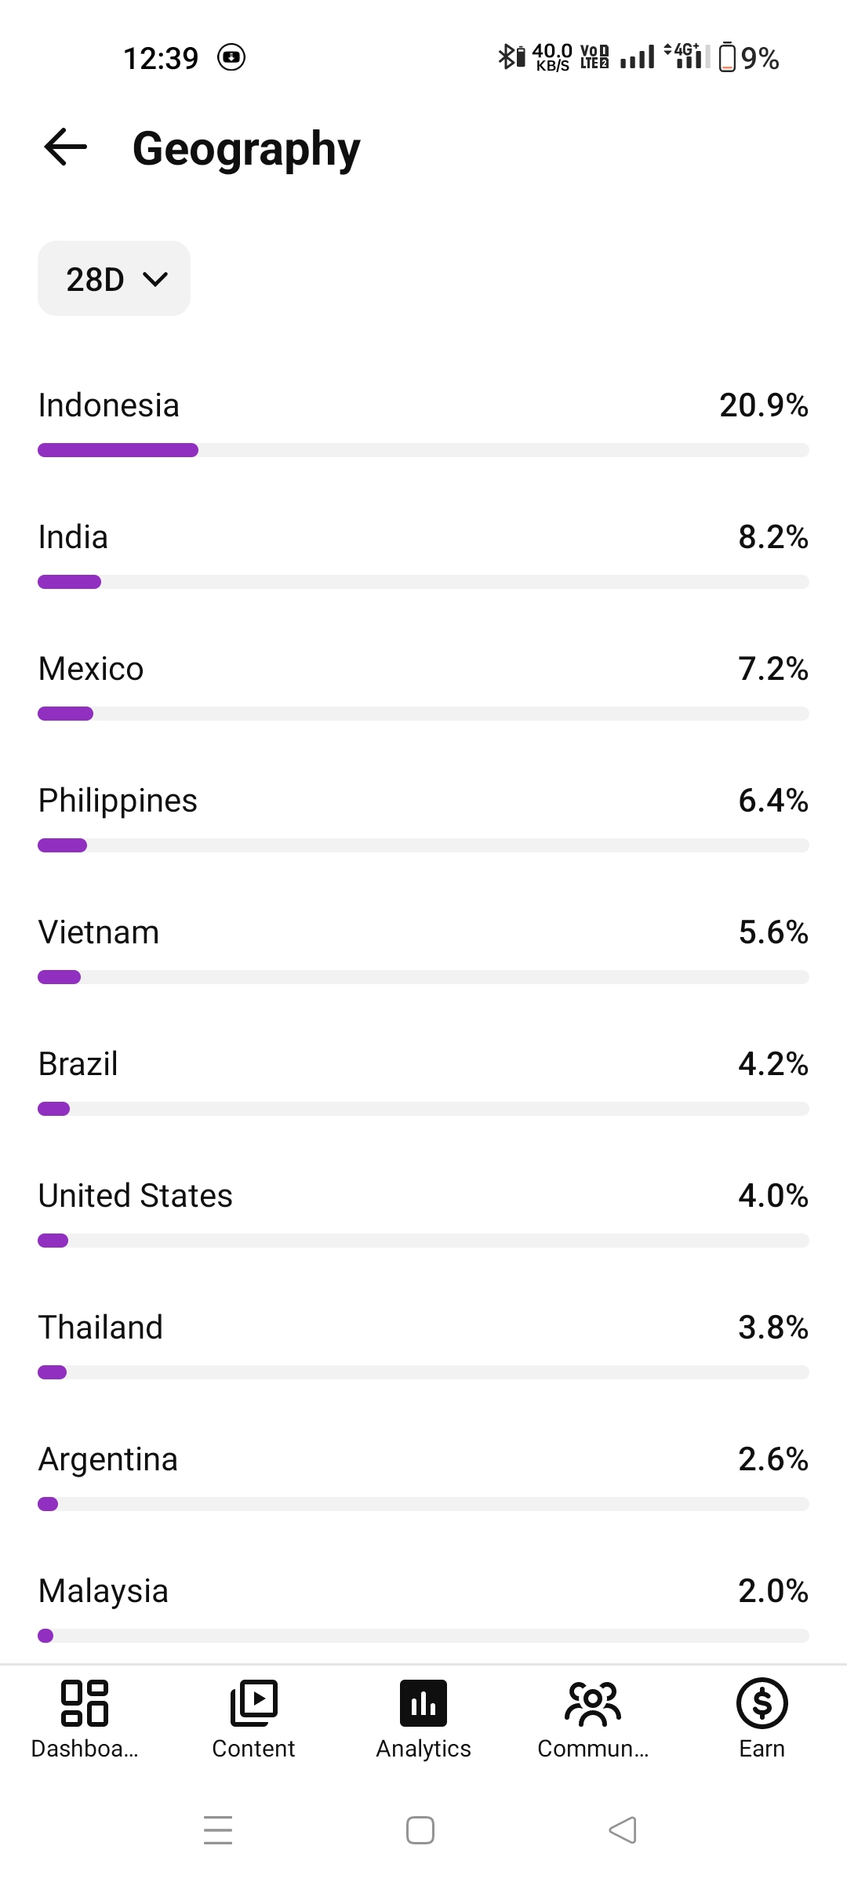This screenshot has width=847, height=1882.
Task: Tap the United States country label
Action: [x=136, y=1196]
